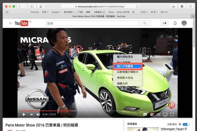Click the YouTube search magnifier button

tap(145, 23)
